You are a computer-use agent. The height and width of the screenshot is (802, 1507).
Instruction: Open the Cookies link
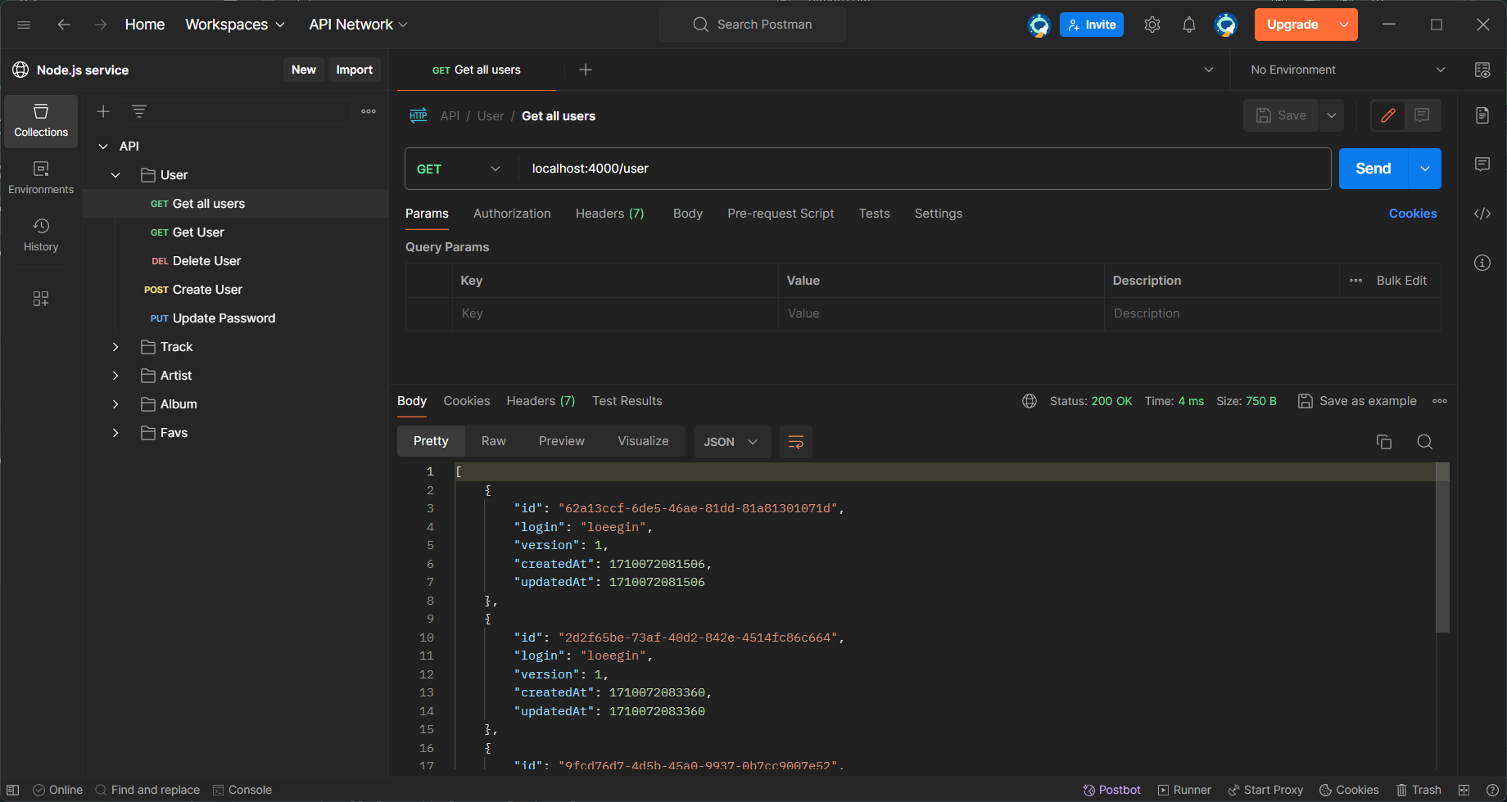(1413, 214)
